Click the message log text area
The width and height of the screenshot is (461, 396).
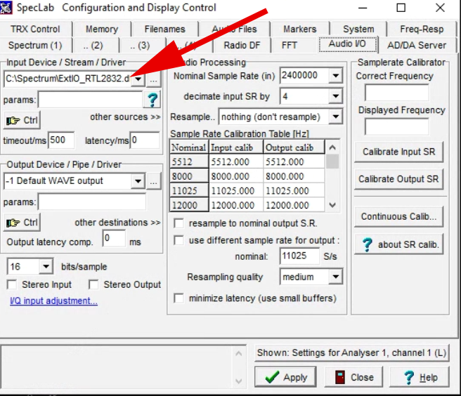117,367
